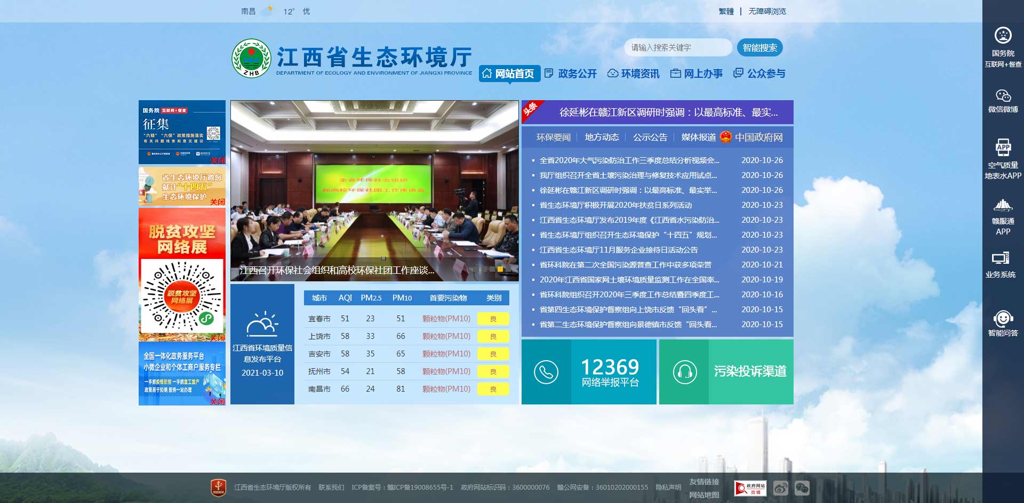Switch to the 地方动态 news tab
This screenshot has width=1024, height=503.
point(602,137)
